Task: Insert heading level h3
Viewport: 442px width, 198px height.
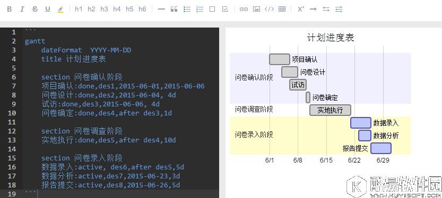Action: (104, 10)
